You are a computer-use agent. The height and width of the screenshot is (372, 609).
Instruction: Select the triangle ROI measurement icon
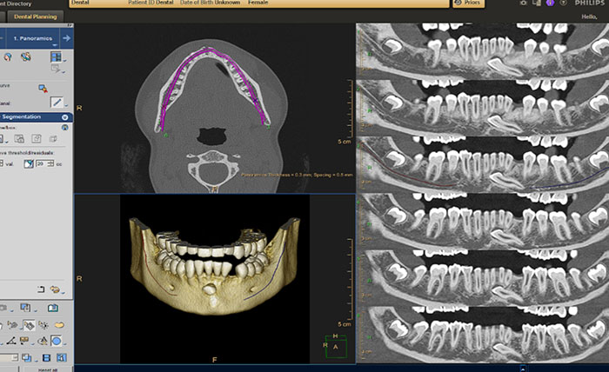(43, 341)
